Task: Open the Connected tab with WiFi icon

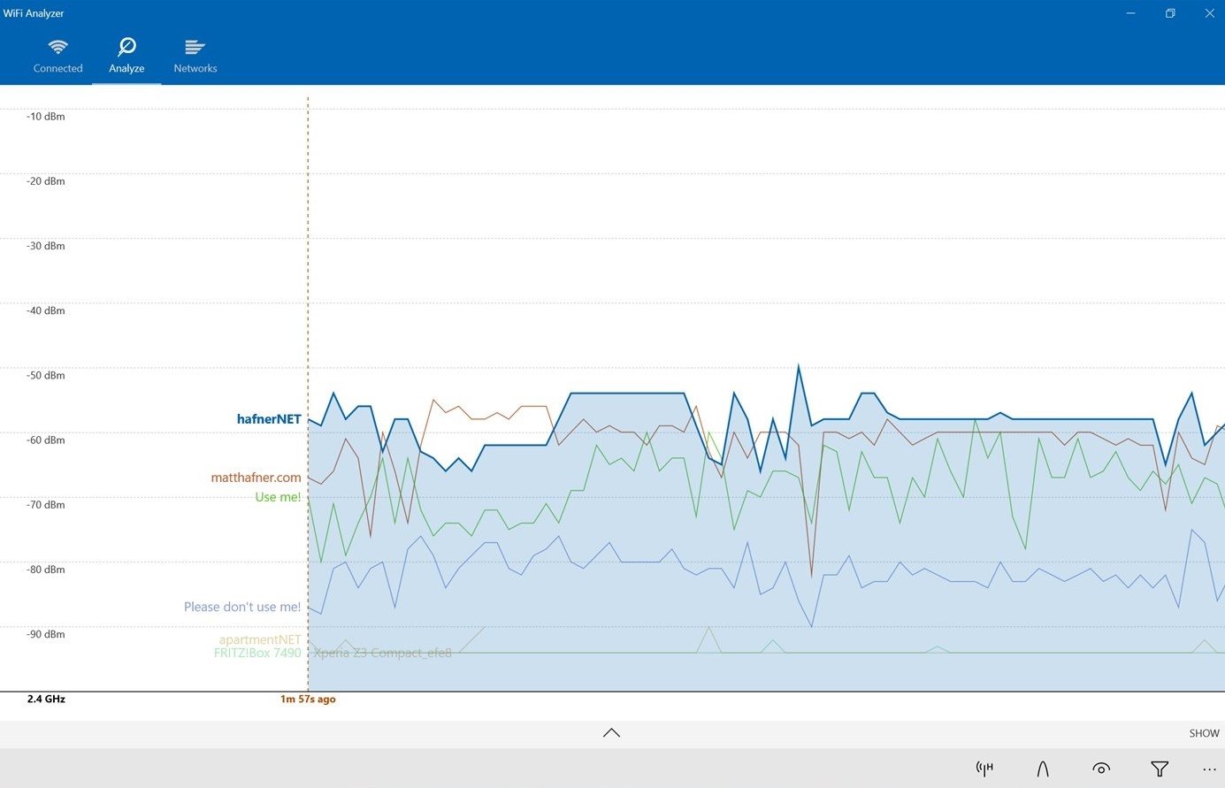Action: coord(57,56)
